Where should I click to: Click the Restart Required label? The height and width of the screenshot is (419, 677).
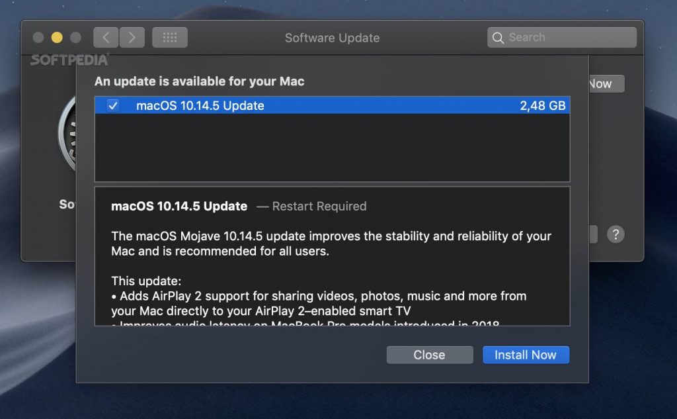[x=319, y=207]
